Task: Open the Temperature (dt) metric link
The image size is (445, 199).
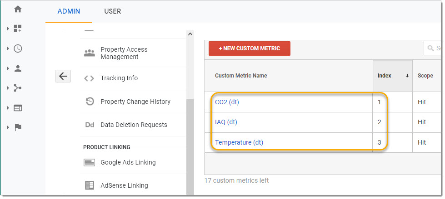Action: [x=239, y=142]
